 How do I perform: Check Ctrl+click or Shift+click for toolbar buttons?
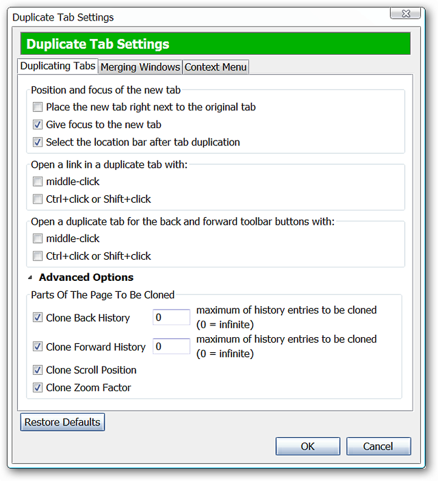[37, 256]
